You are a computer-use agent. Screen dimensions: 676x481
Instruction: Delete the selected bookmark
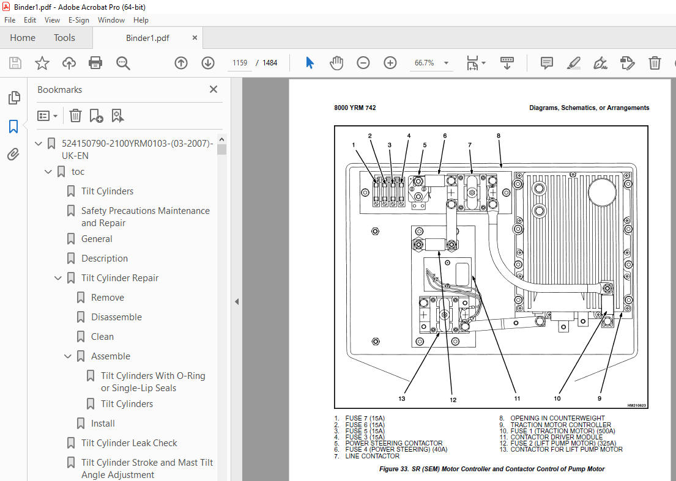(x=75, y=116)
